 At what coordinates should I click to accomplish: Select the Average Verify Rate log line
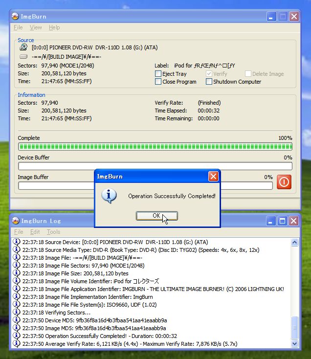[130, 344]
